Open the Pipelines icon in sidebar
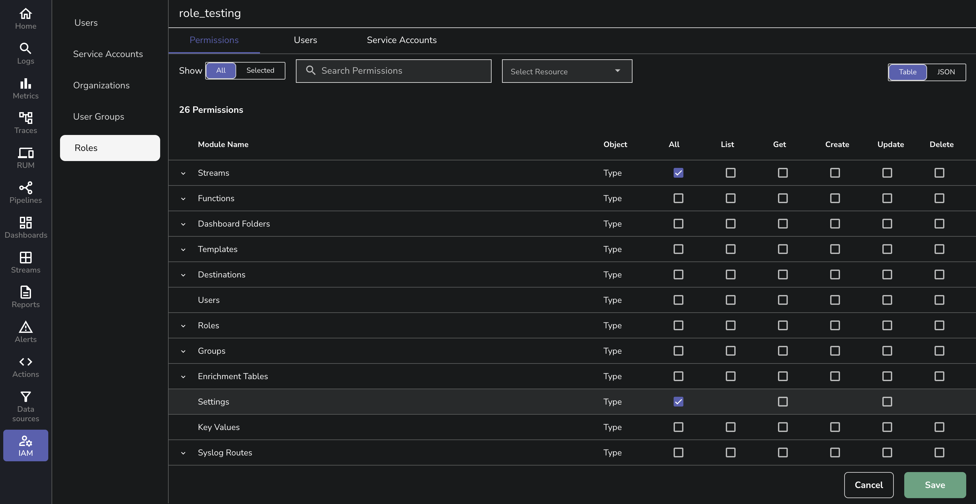 click(25, 188)
